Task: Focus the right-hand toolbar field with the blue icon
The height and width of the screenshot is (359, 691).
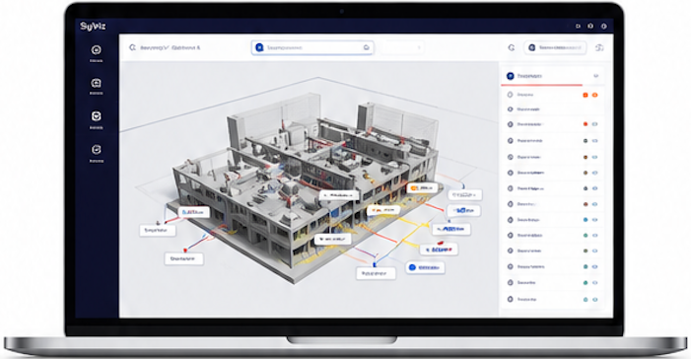Action: [555, 47]
